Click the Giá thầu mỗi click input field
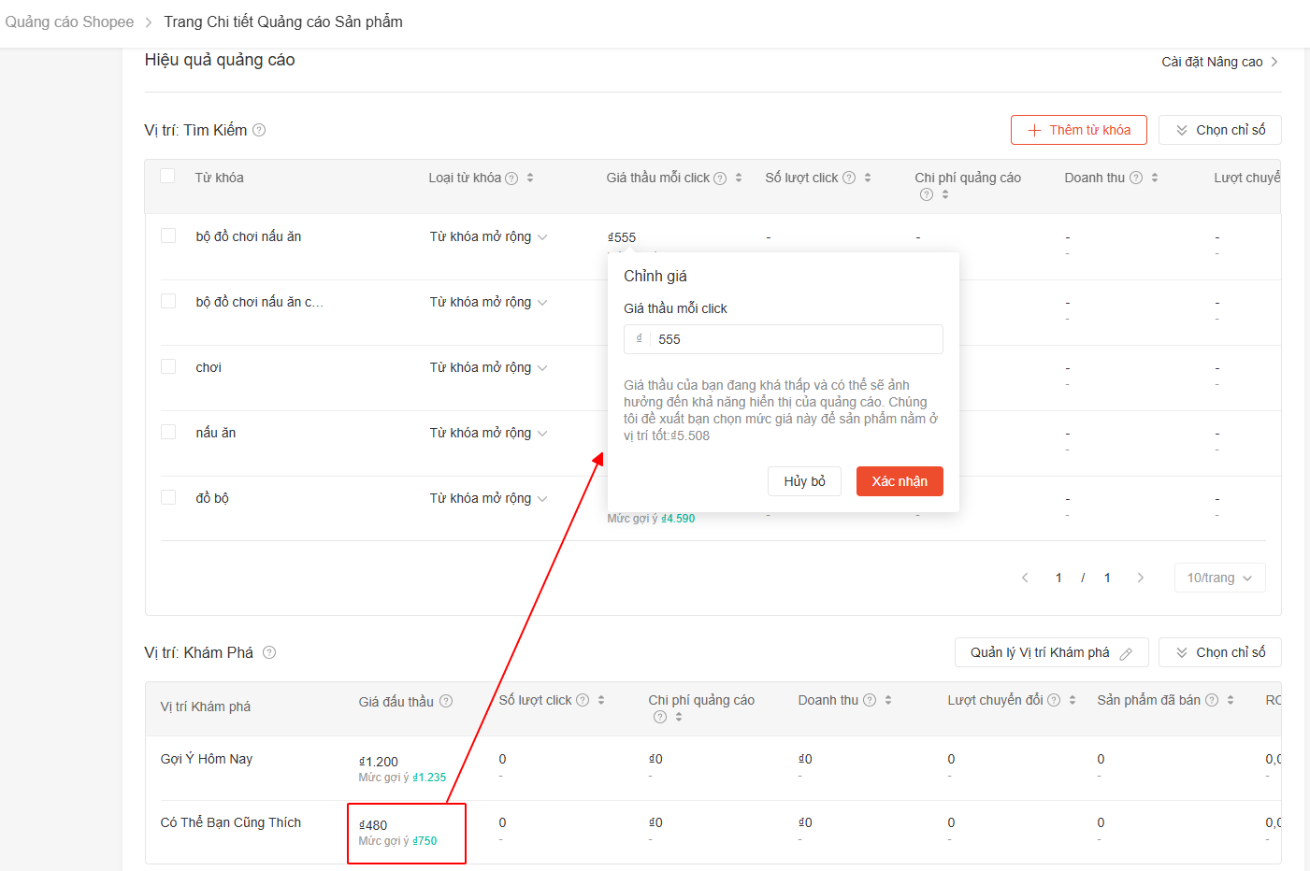1310x871 pixels. pyautogui.click(x=795, y=339)
